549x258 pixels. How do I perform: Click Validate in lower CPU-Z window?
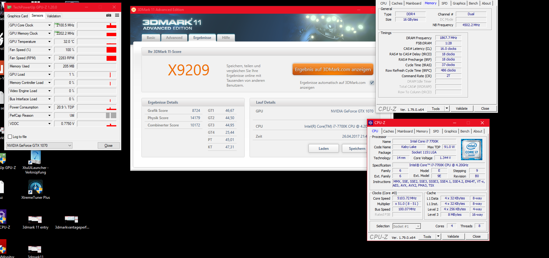[453, 236]
